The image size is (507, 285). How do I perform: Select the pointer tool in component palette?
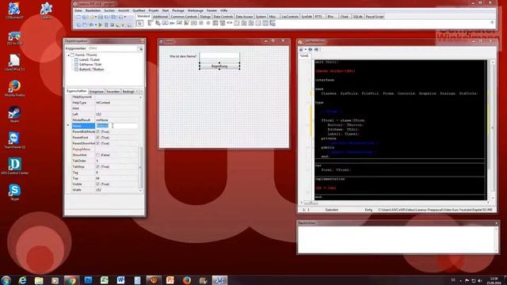139,23
